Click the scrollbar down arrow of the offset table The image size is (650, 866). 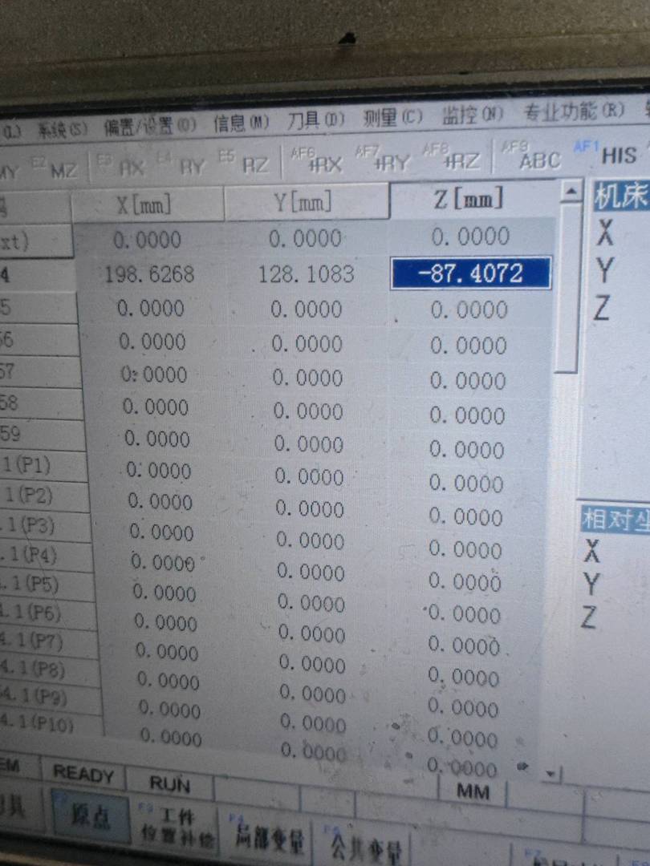pyautogui.click(x=550, y=775)
